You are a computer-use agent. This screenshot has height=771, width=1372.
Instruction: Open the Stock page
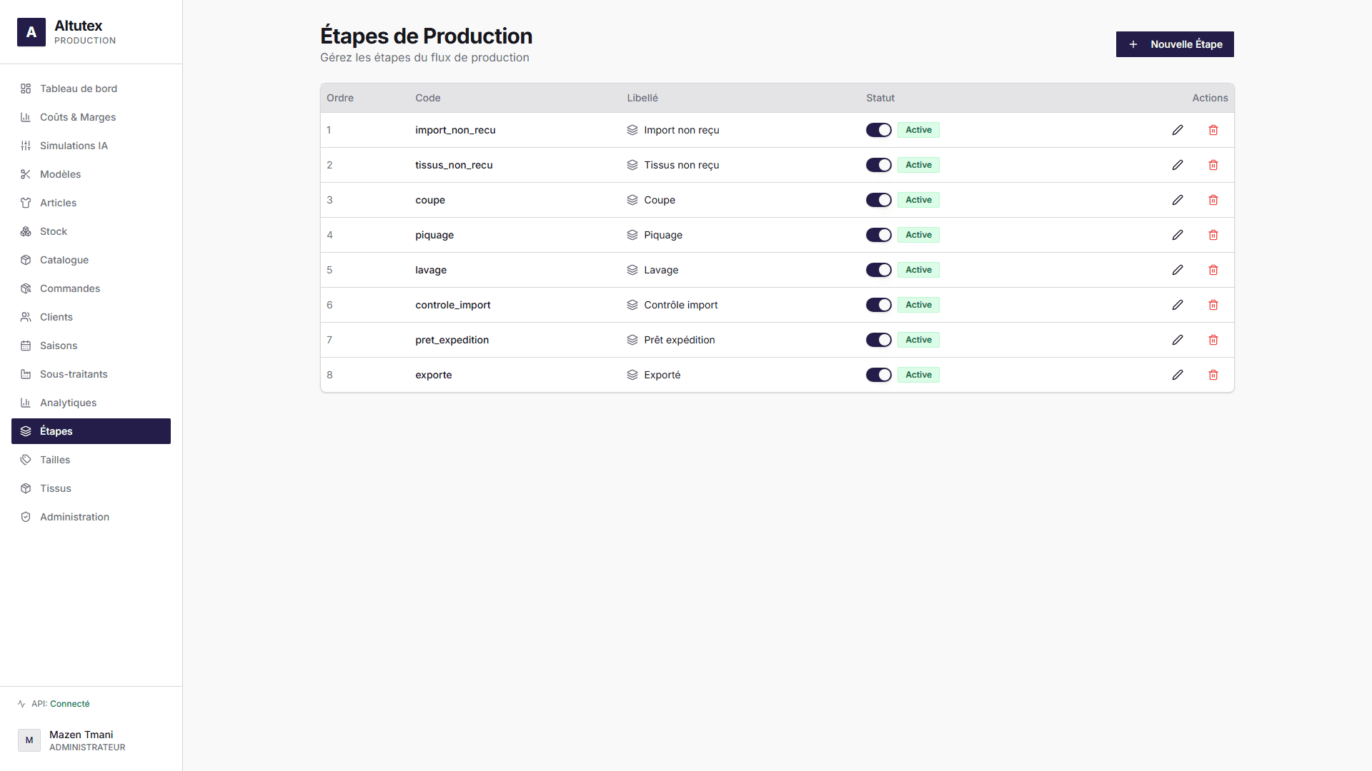(x=91, y=231)
